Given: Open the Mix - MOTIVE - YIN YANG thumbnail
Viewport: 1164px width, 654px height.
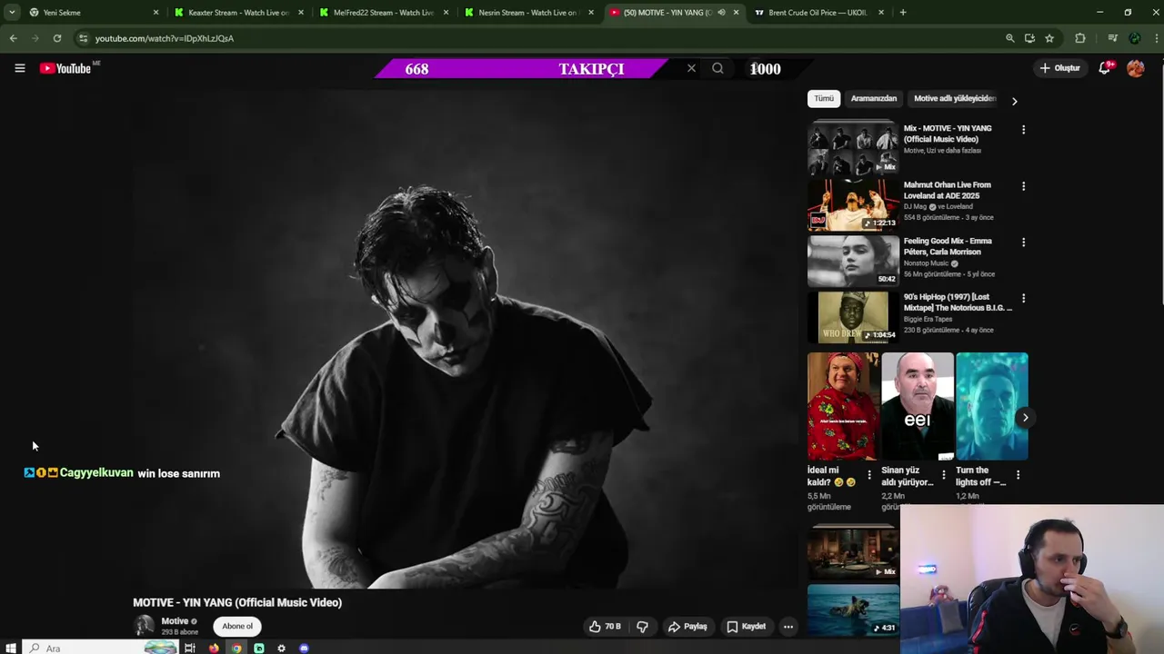Looking at the screenshot, I should pos(853,147).
